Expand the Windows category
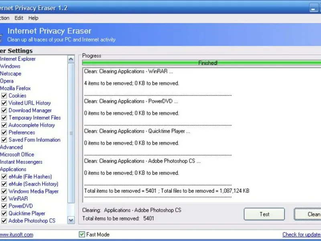Image resolution: width=321 pixels, height=241 pixels. pos(10,66)
